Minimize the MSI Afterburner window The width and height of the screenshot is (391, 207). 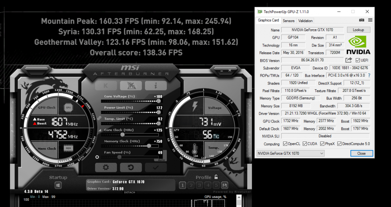(221, 70)
